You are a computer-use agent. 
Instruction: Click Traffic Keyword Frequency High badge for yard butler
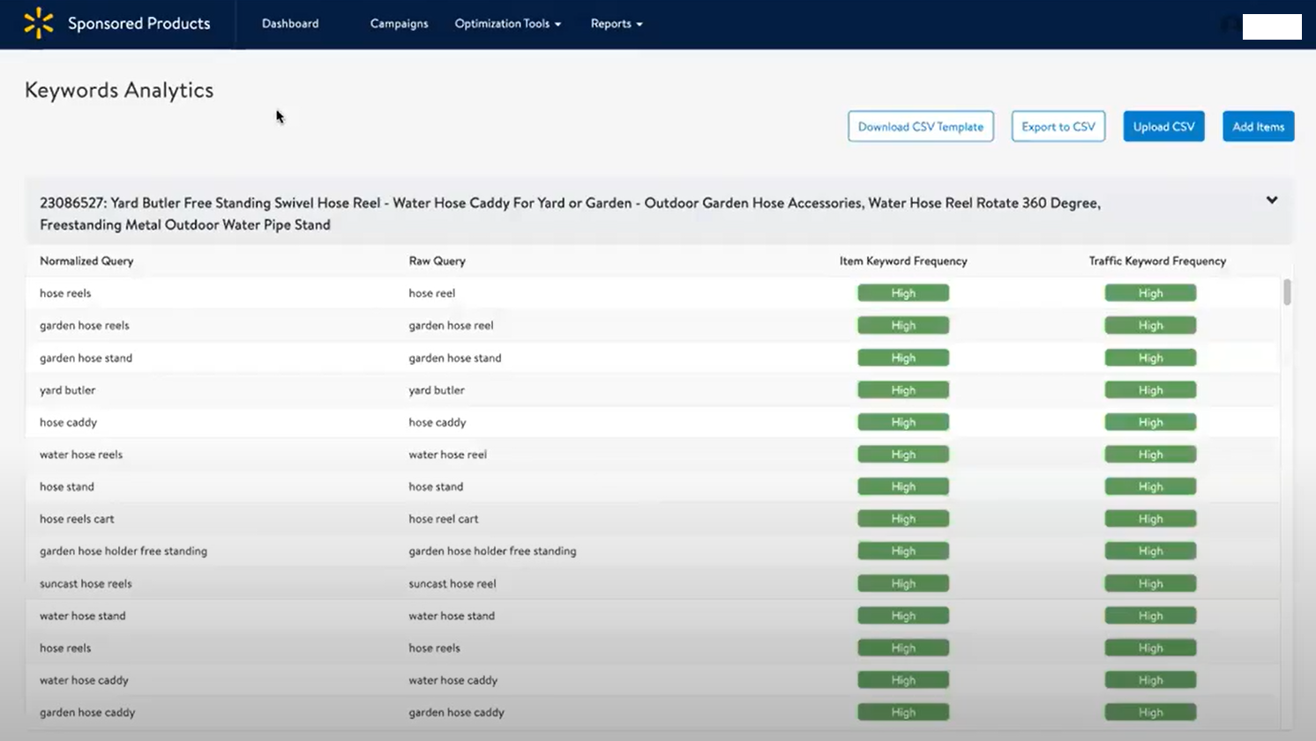[1150, 389]
